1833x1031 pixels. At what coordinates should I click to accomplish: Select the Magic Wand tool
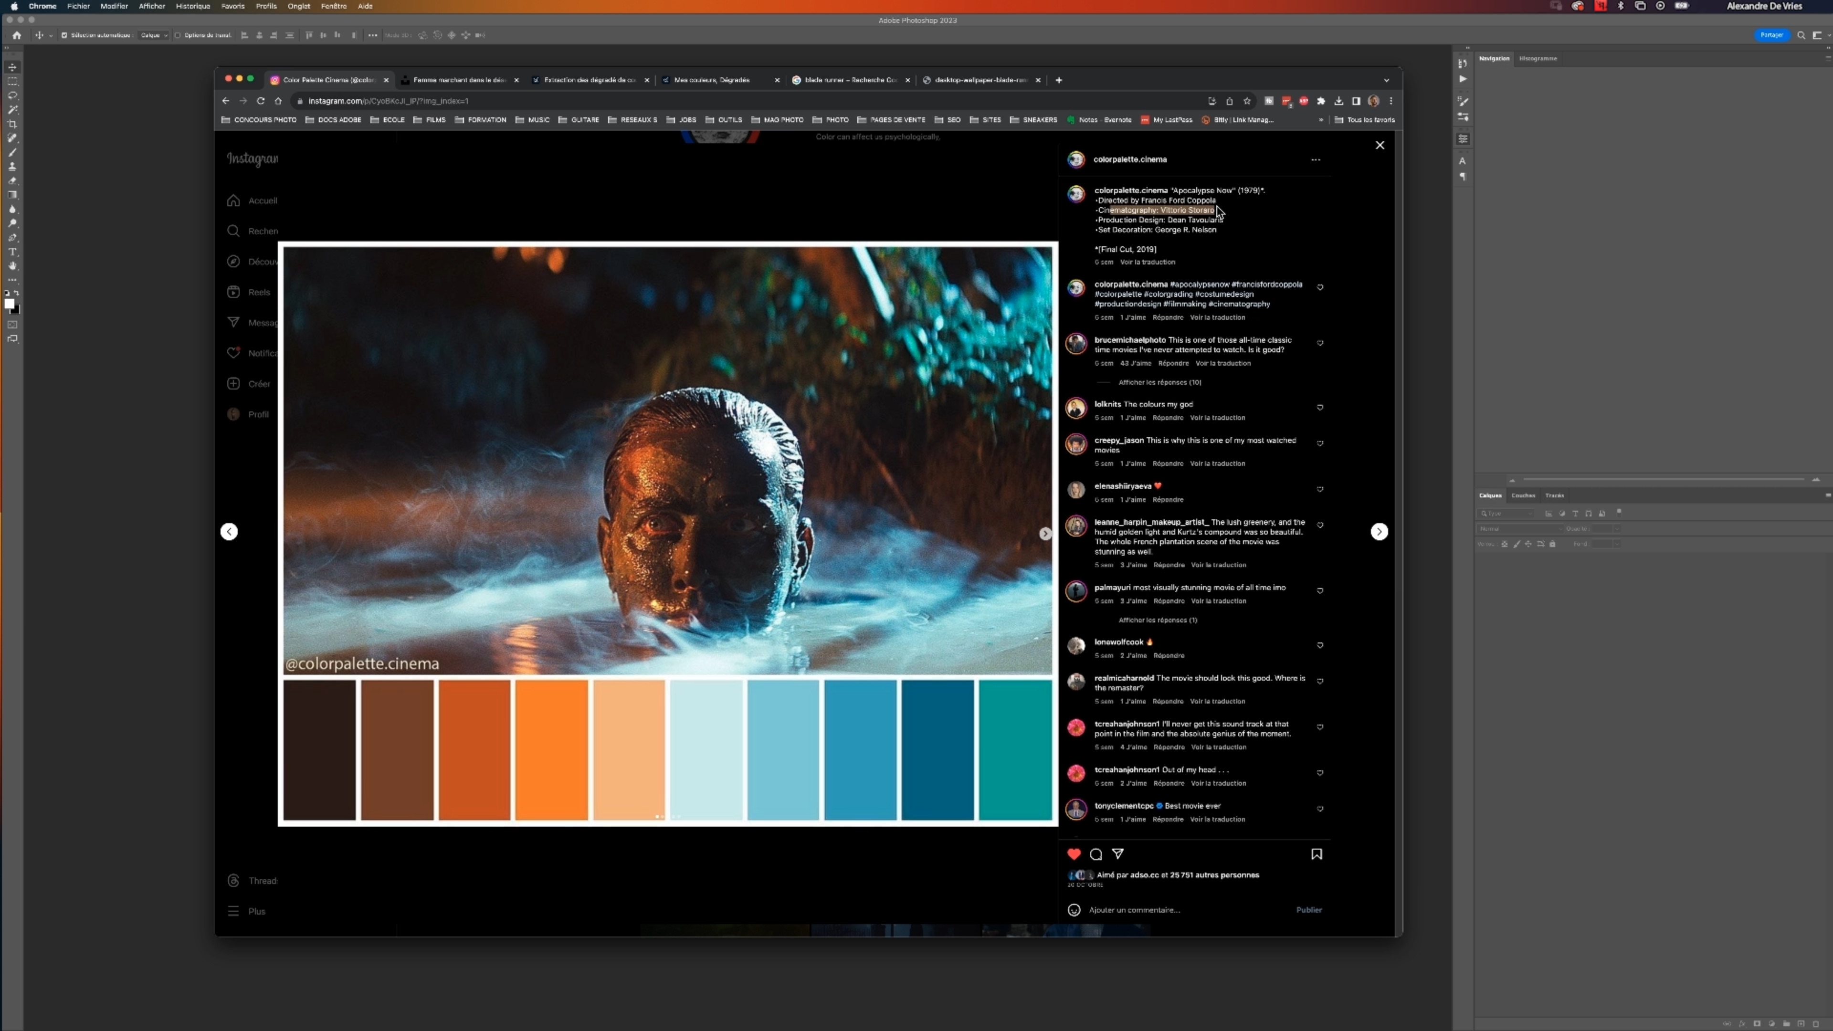point(12,110)
